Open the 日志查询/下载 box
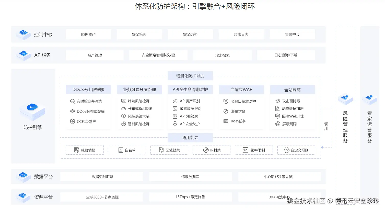This screenshot has height=210, width=385. 286,55
